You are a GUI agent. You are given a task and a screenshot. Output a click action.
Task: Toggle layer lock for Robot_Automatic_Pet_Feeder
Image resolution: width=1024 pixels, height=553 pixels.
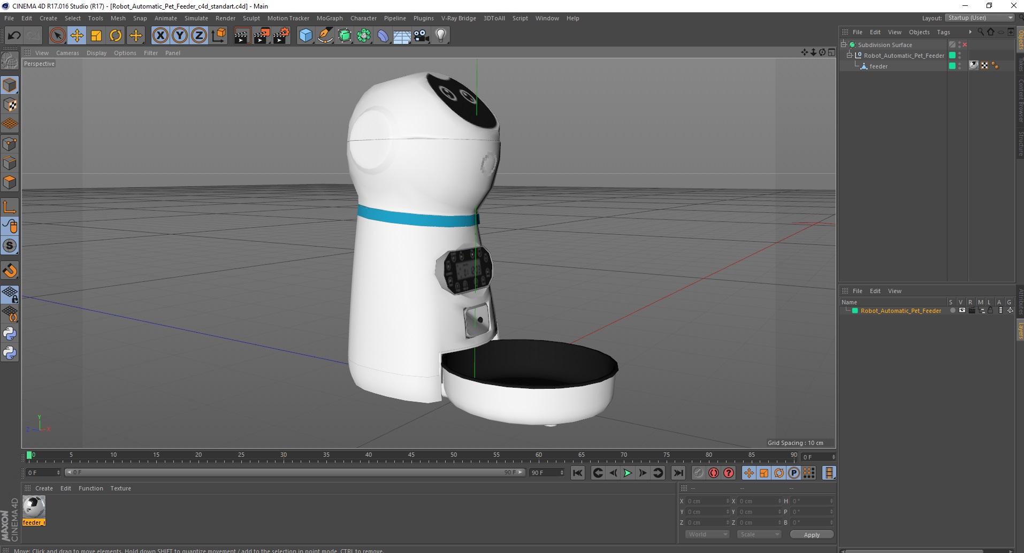(x=990, y=311)
